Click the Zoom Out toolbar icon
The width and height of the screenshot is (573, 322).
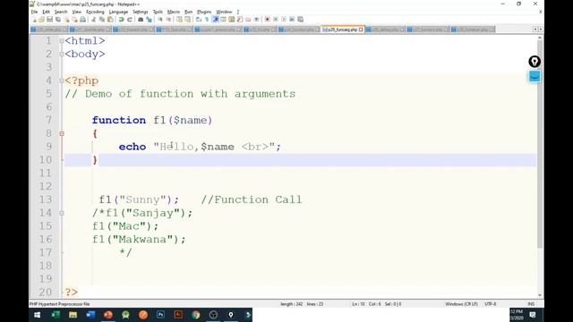[168, 20]
